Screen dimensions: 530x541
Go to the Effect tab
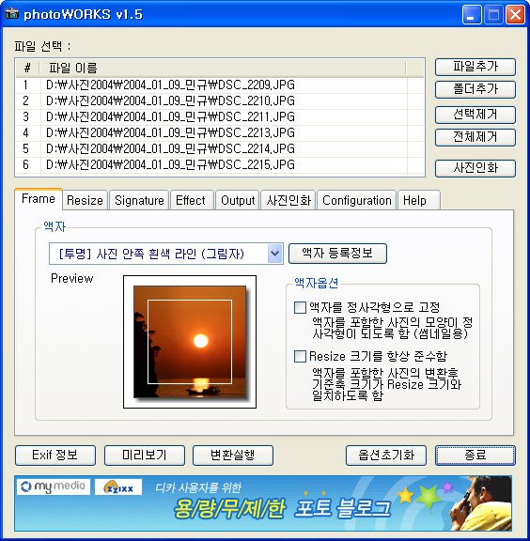coord(191,200)
